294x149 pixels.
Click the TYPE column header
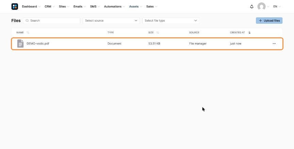pyautogui.click(x=111, y=33)
